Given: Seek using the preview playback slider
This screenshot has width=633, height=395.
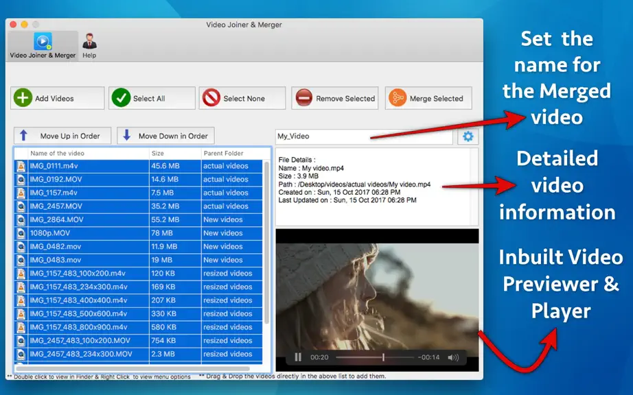Looking at the screenshot, I should point(375,357).
